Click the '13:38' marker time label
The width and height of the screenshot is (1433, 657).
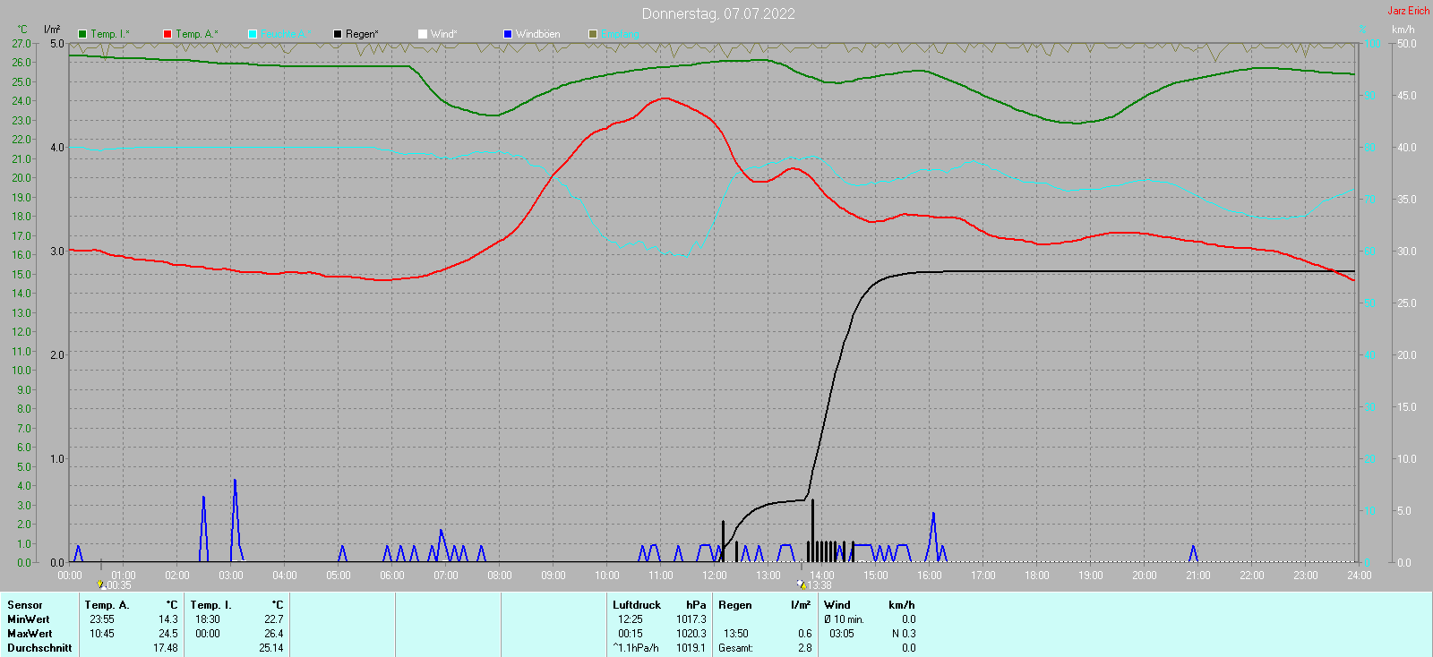point(819,585)
